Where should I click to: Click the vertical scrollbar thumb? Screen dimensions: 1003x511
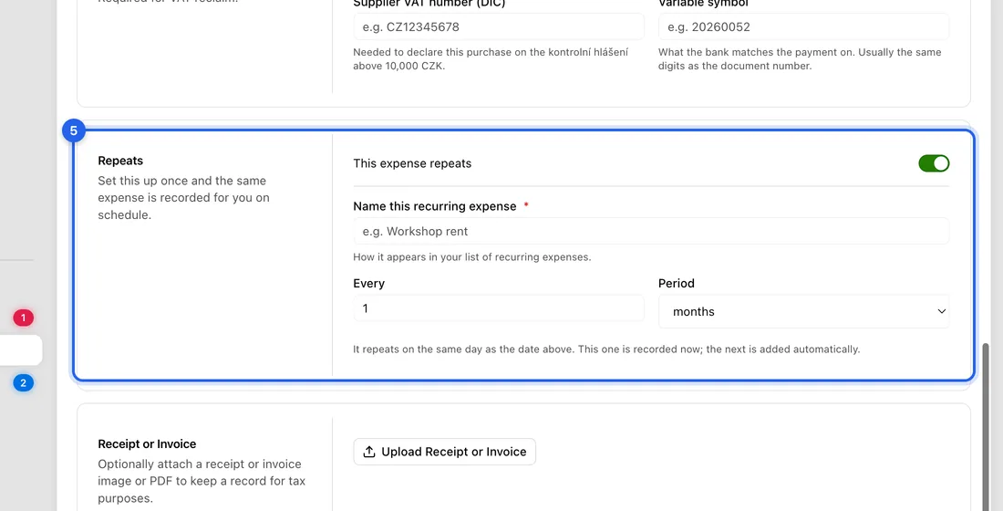986,426
